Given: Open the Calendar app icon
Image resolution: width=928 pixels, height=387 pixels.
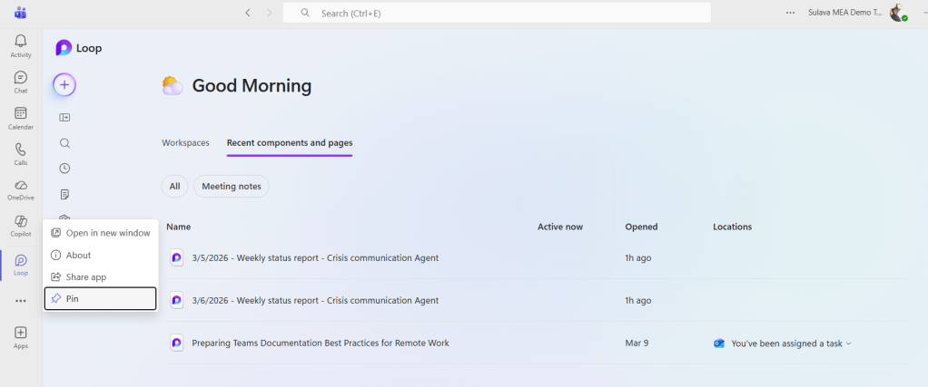Looking at the screenshot, I should coord(20,118).
